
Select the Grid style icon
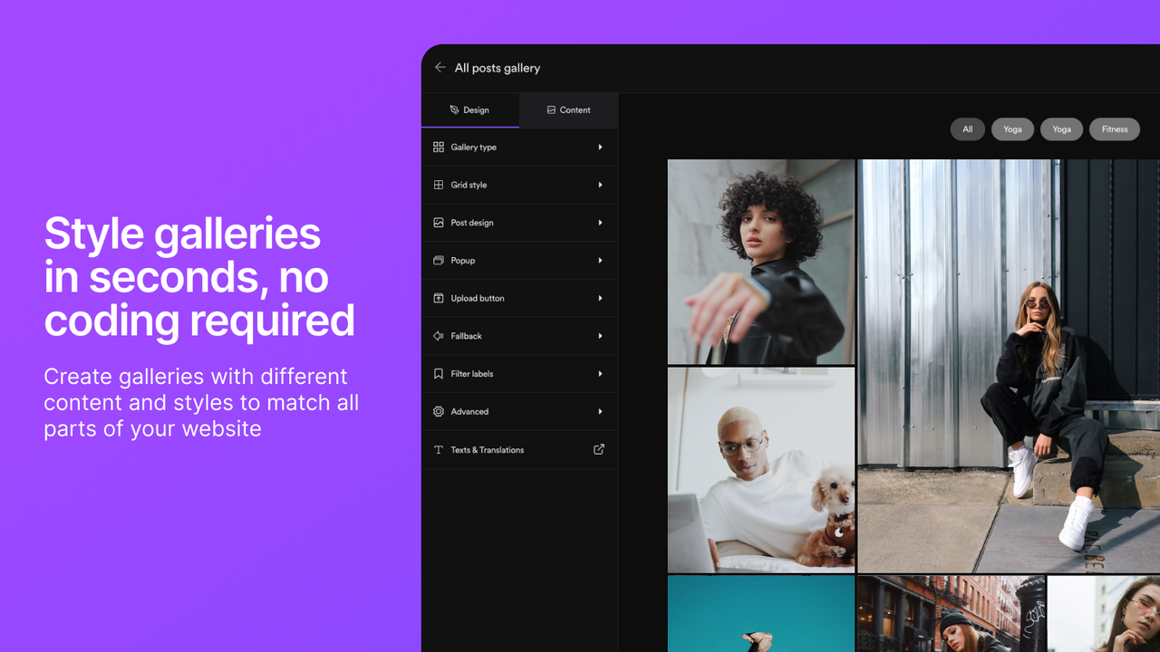click(x=440, y=185)
